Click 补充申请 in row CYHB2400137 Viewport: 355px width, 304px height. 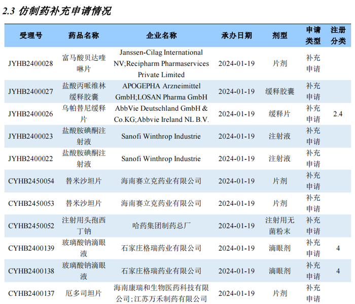313,293
